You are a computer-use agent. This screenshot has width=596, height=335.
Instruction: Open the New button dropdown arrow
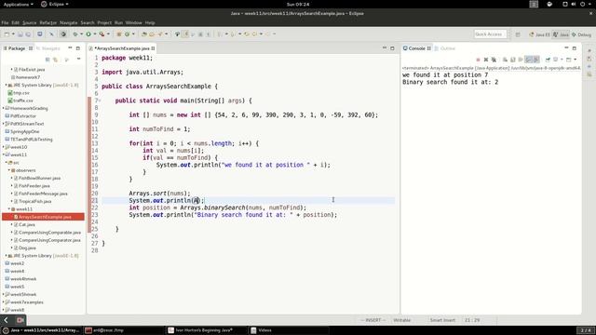click(13, 34)
